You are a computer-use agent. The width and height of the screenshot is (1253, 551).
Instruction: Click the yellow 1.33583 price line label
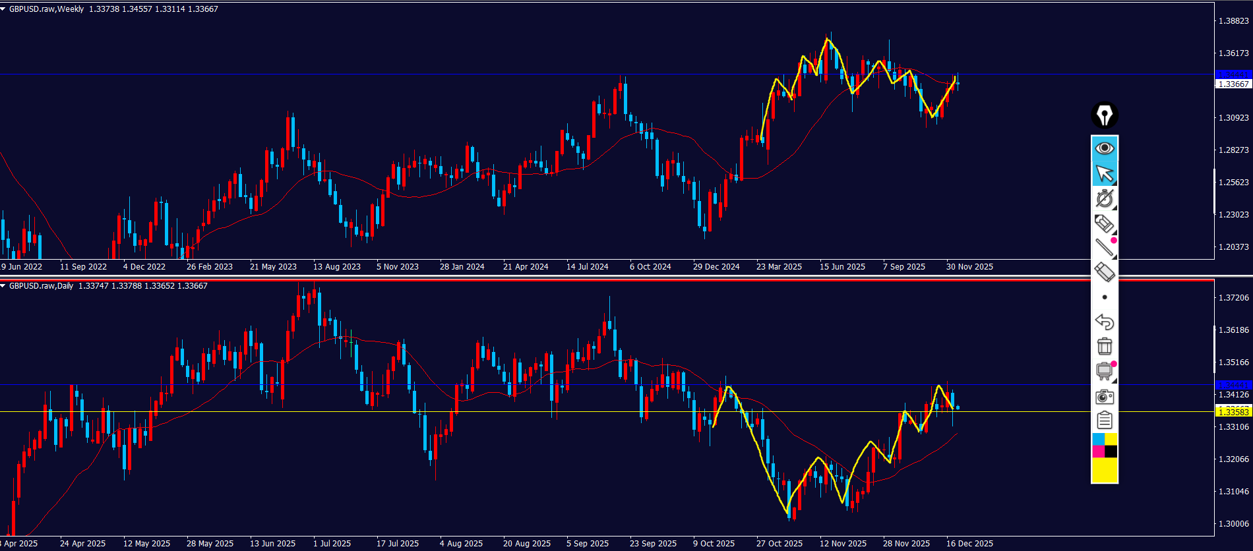1233,412
